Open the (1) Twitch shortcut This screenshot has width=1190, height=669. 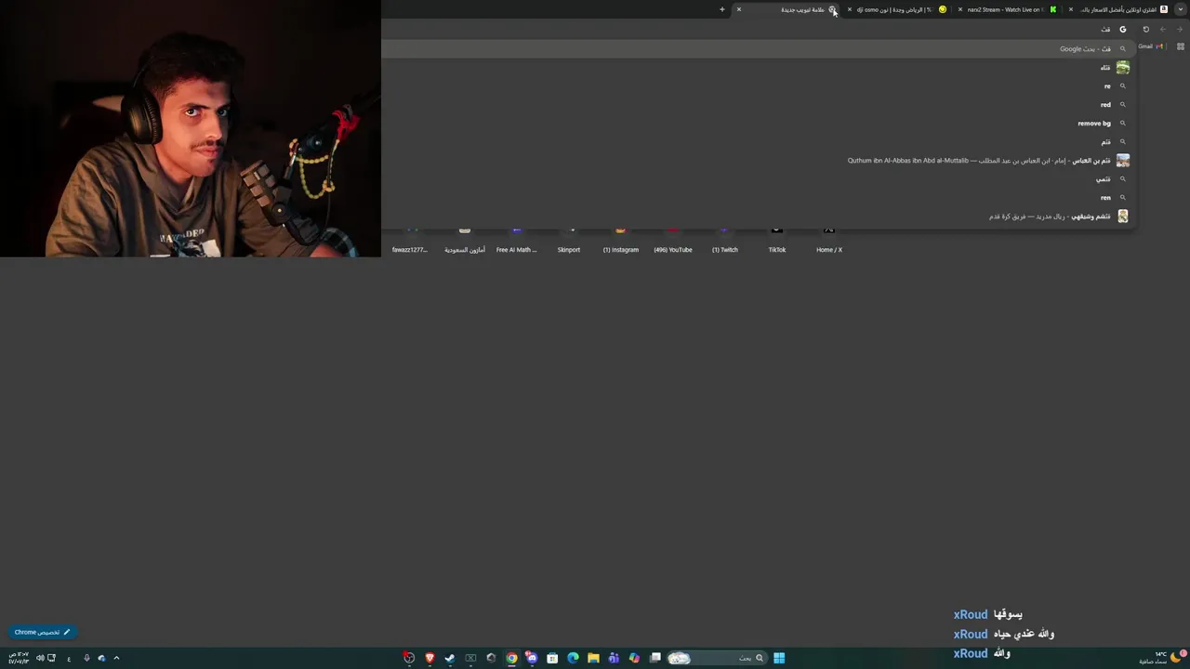[725, 242]
